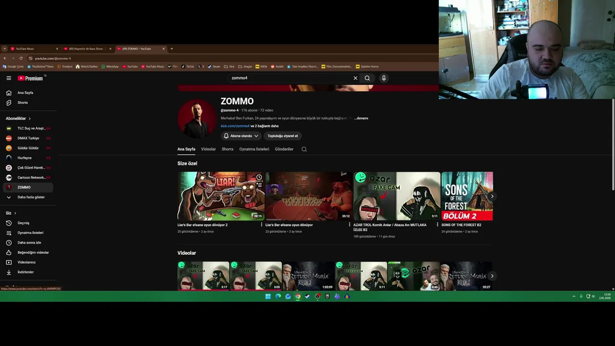Open more options for AZAR TROL video

tap(437, 225)
